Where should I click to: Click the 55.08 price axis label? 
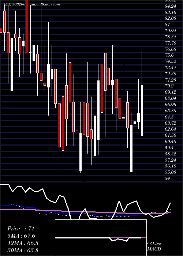click(171, 172)
